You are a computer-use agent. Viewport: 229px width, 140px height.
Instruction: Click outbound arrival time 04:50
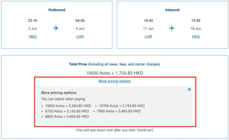(80, 21)
